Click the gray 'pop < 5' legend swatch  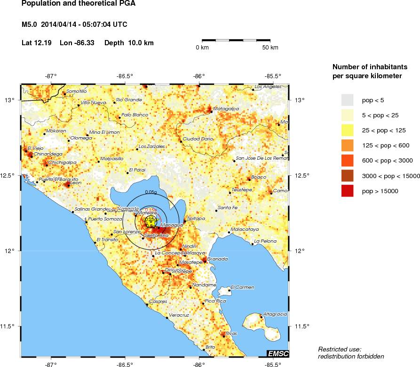click(x=348, y=100)
